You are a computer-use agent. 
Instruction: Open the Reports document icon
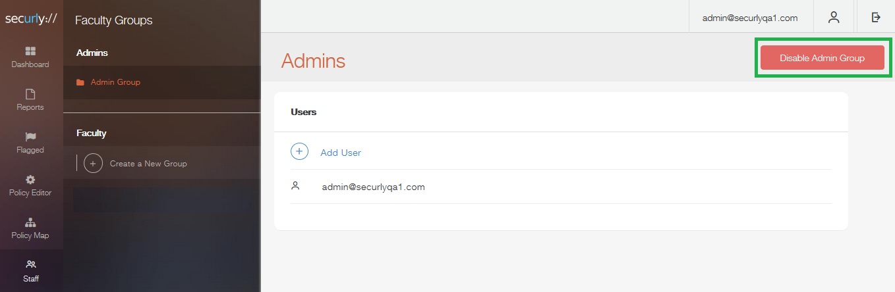click(30, 94)
